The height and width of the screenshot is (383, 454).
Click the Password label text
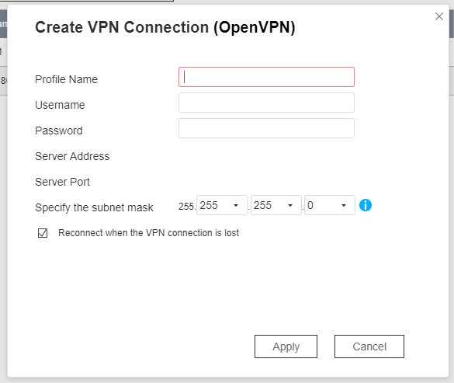point(59,131)
